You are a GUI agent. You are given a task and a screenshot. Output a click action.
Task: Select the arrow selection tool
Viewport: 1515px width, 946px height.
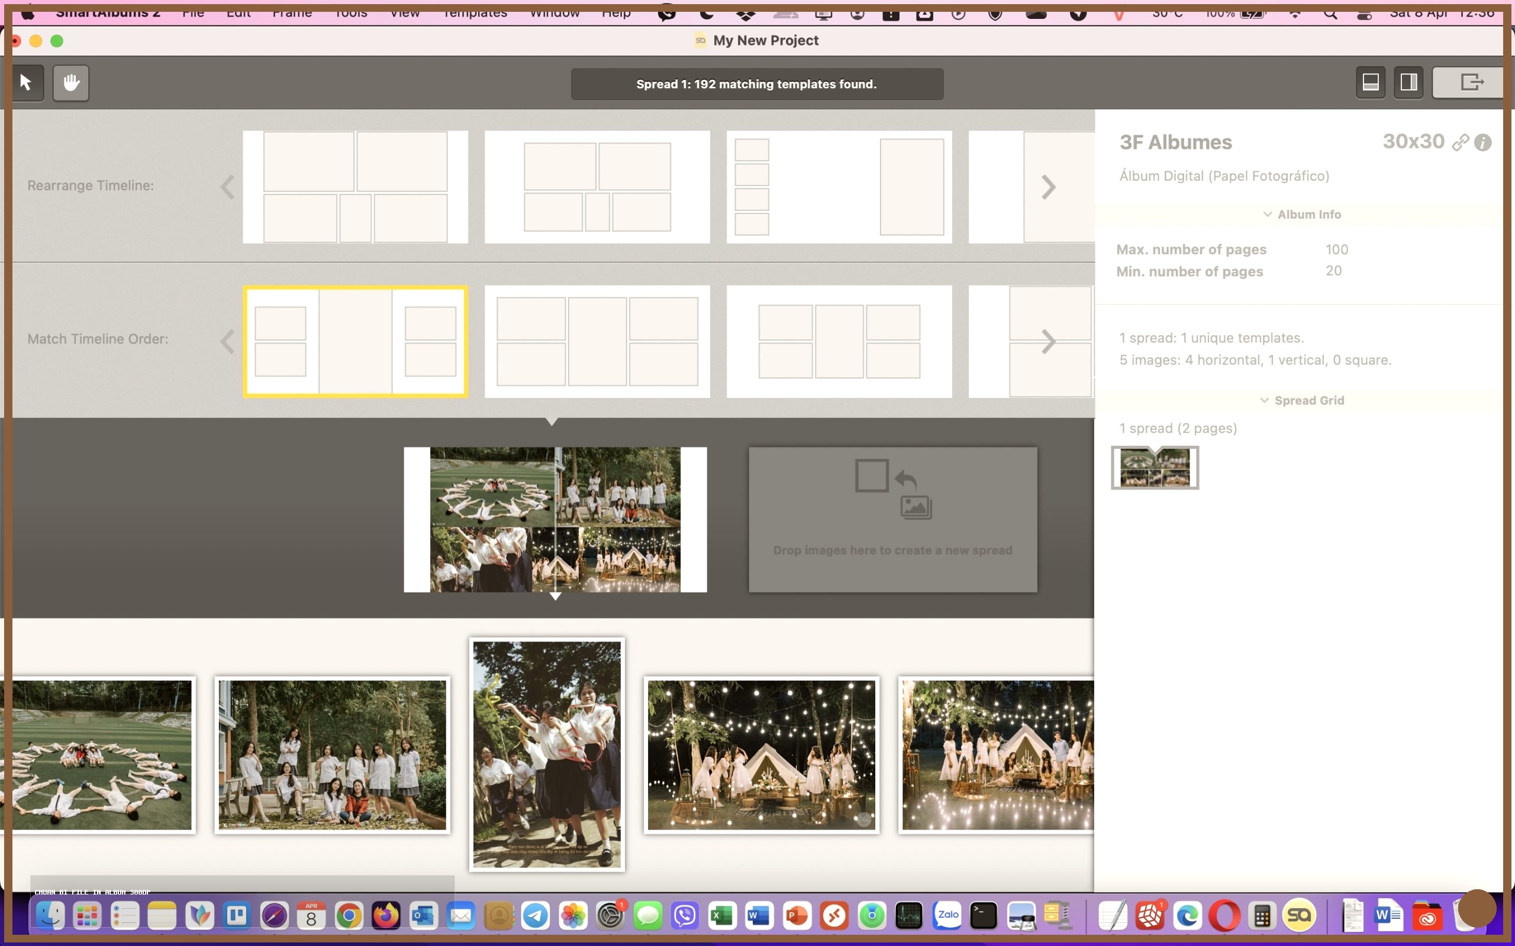pos(28,83)
